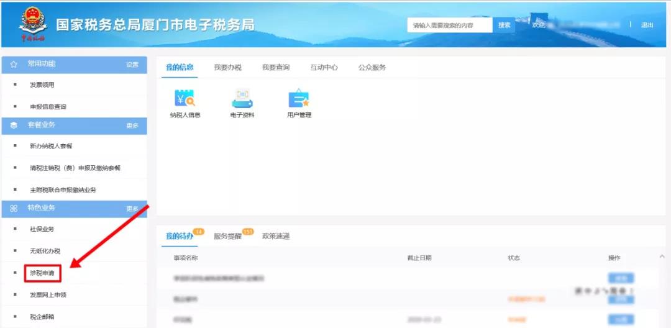This screenshot has width=671, height=328.
Task: Switch to the 我要查询 tab
Action: (x=276, y=68)
